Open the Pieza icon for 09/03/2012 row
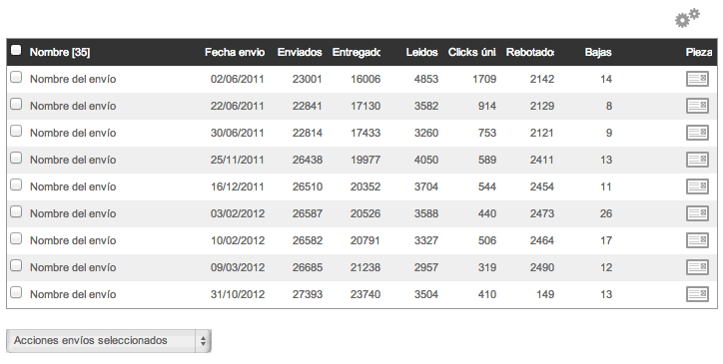The height and width of the screenshot is (364, 723). click(x=697, y=267)
